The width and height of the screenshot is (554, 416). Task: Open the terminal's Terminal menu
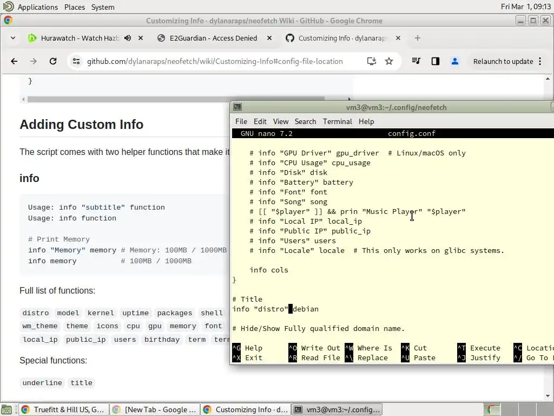coord(338,121)
